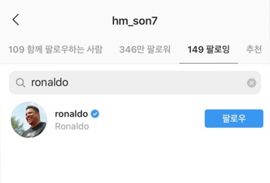
Task: Tap the hm_son7 header title
Action: pos(135,21)
